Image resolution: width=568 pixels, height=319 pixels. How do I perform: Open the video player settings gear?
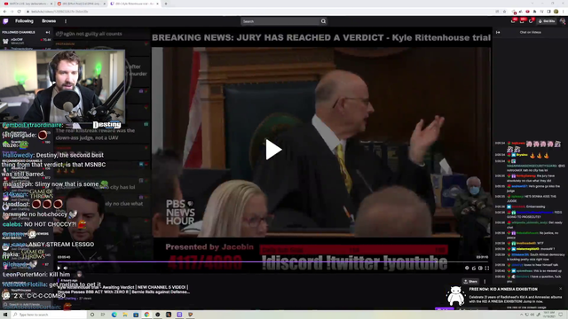pos(467,268)
